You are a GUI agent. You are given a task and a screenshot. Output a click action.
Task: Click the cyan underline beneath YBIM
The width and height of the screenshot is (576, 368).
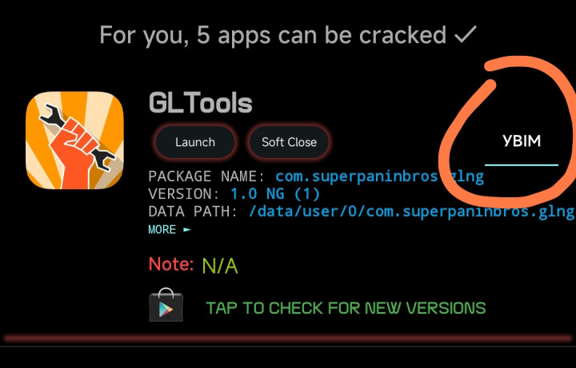522,165
